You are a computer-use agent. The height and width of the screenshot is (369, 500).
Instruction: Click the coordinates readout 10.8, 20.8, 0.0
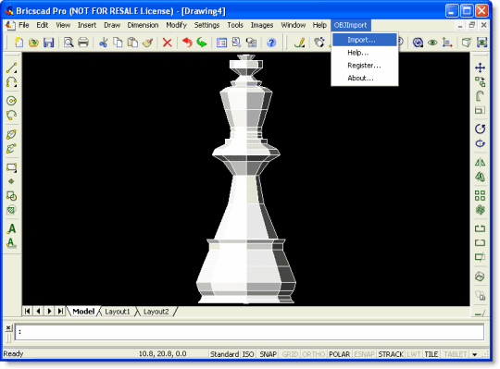pos(163,354)
